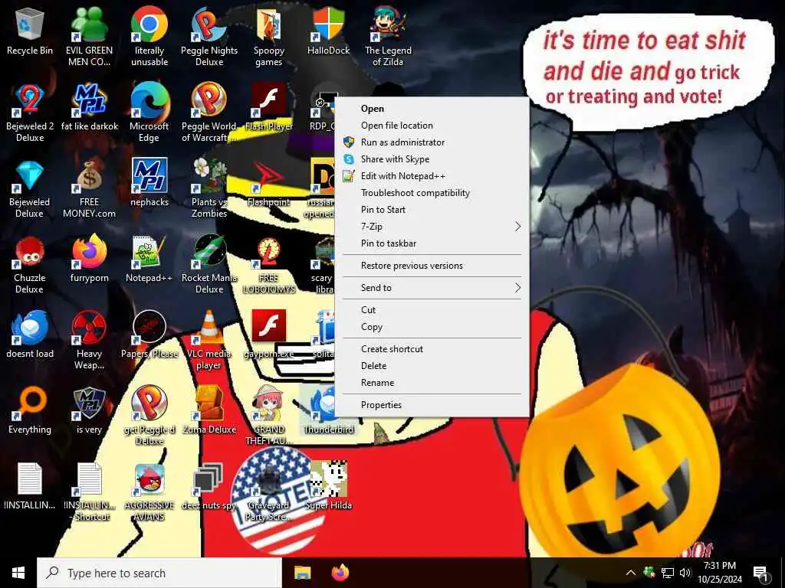
Task: Focus the Type here to search box
Action: 159,573
